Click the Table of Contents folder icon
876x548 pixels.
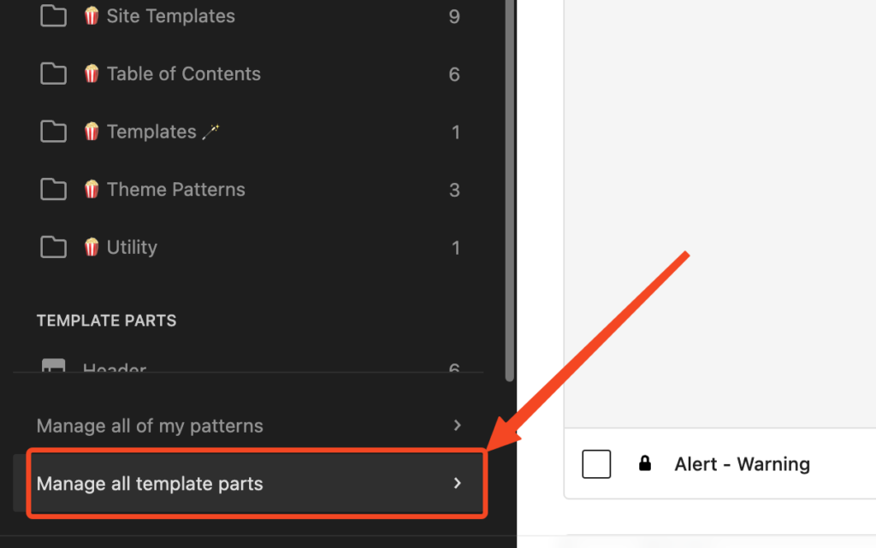pyautogui.click(x=53, y=74)
